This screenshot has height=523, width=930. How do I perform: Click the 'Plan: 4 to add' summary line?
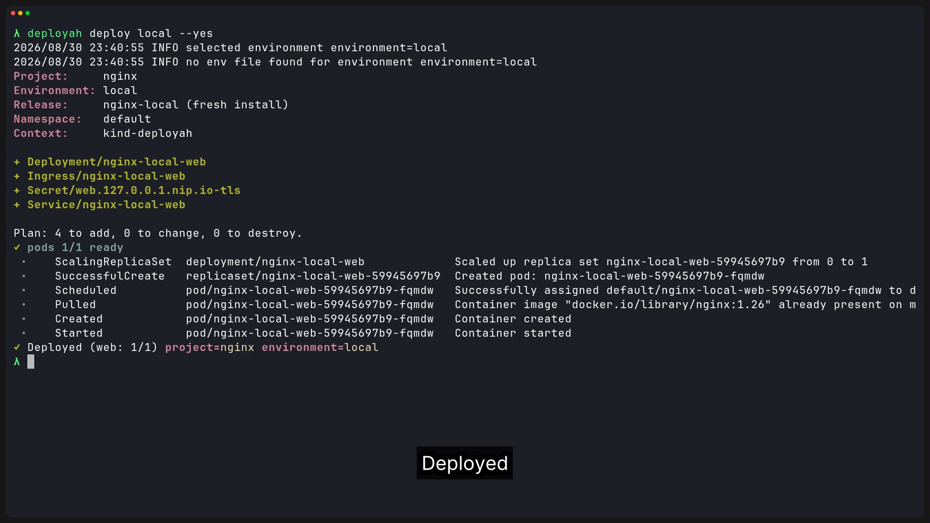158,233
